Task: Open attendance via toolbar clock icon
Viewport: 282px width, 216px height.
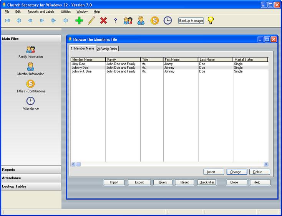Action: coord(168,20)
